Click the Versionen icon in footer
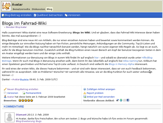 (5, 93)
